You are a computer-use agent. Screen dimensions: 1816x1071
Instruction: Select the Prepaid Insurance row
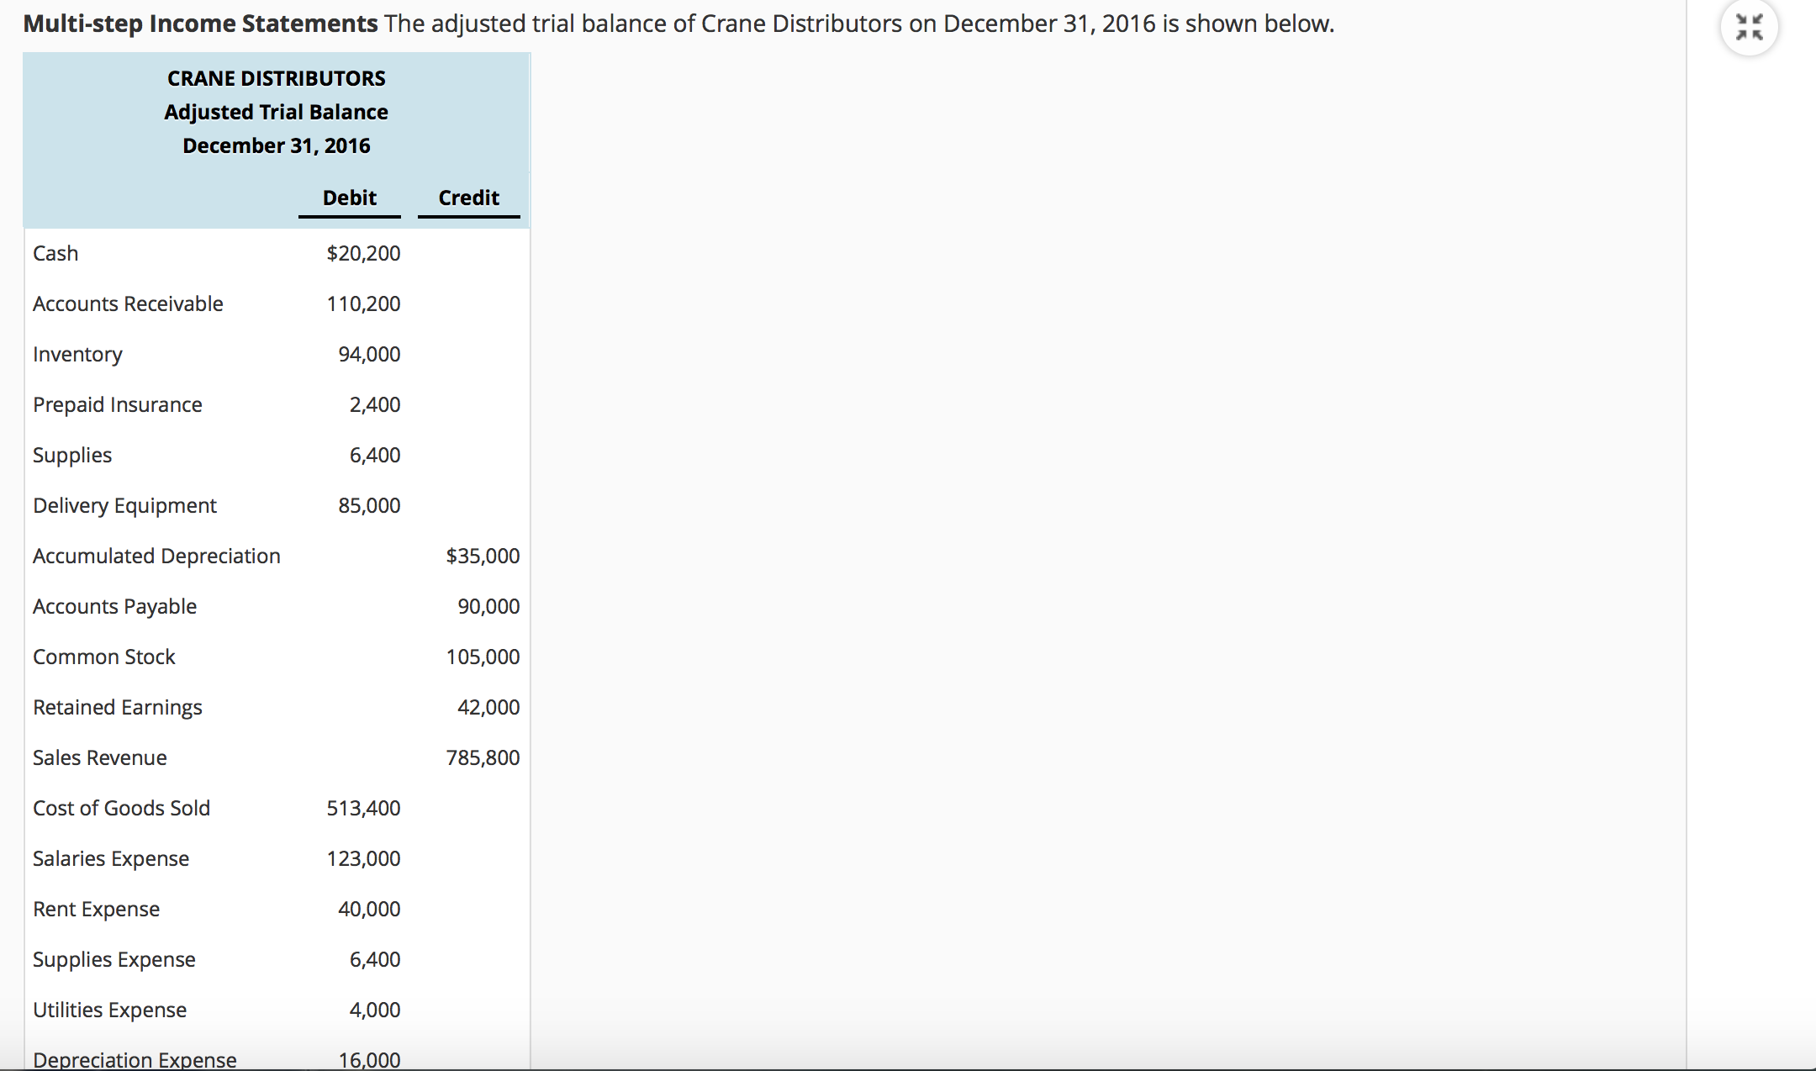(x=118, y=404)
